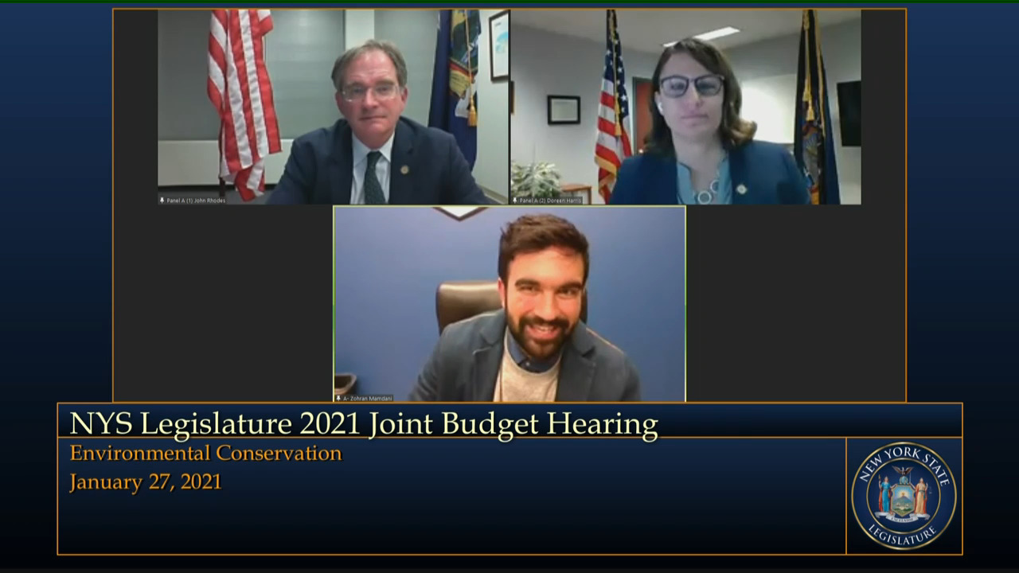Click the New York State Legislature seal
Image resolution: width=1019 pixels, height=573 pixels.
tap(904, 496)
